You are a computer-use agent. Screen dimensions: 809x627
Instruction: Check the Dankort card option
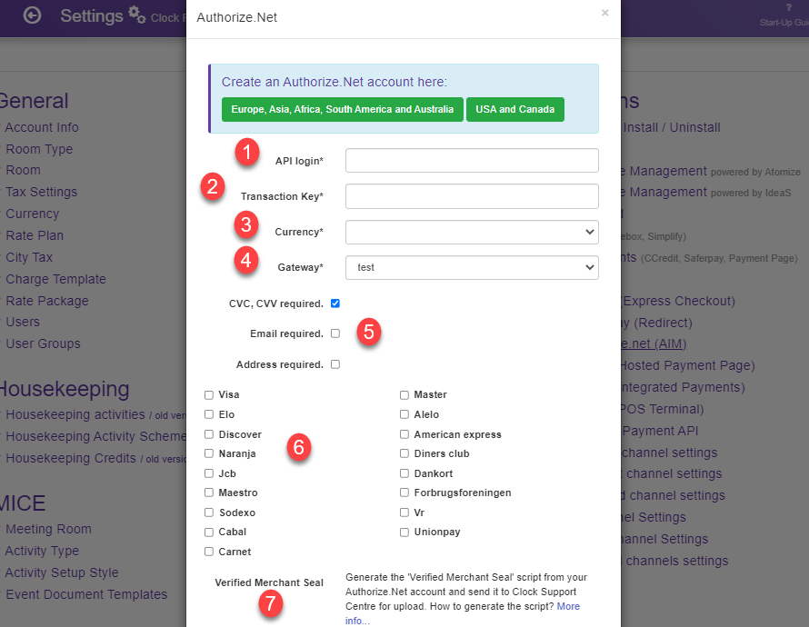tap(404, 473)
